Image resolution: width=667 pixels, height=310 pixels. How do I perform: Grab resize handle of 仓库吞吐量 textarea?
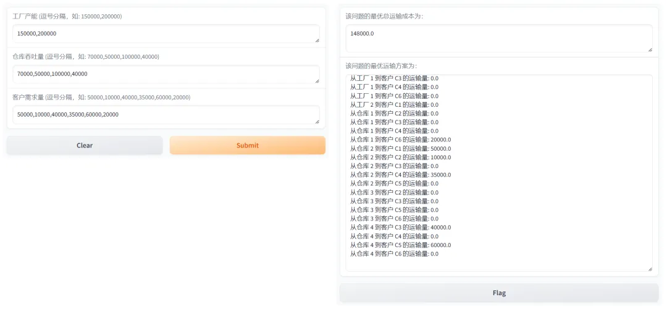pos(317,81)
